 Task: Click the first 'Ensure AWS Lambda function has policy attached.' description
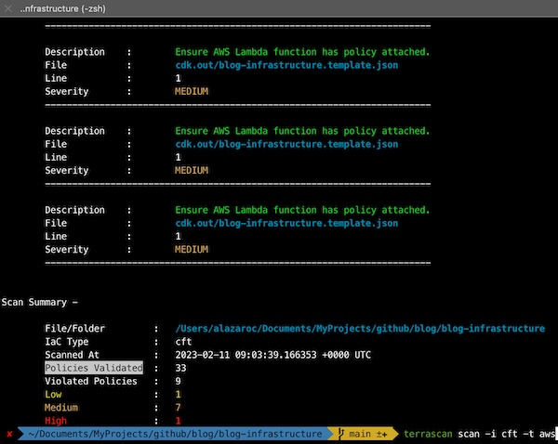tap(302, 52)
